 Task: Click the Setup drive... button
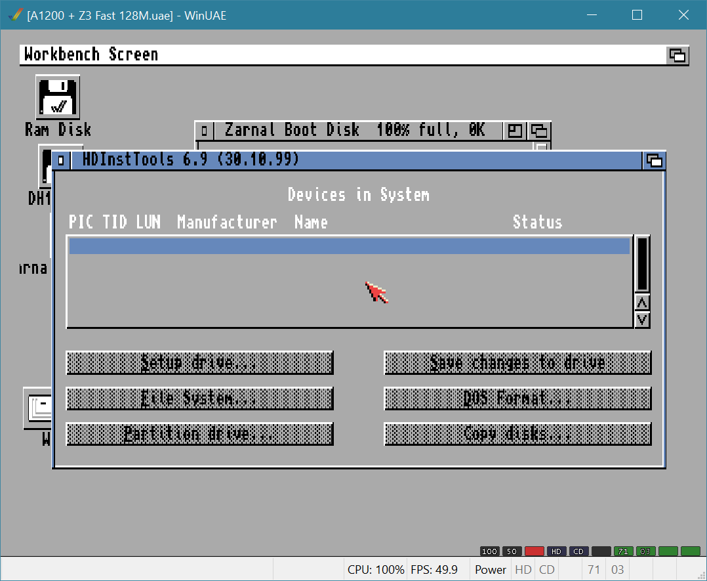tap(199, 362)
